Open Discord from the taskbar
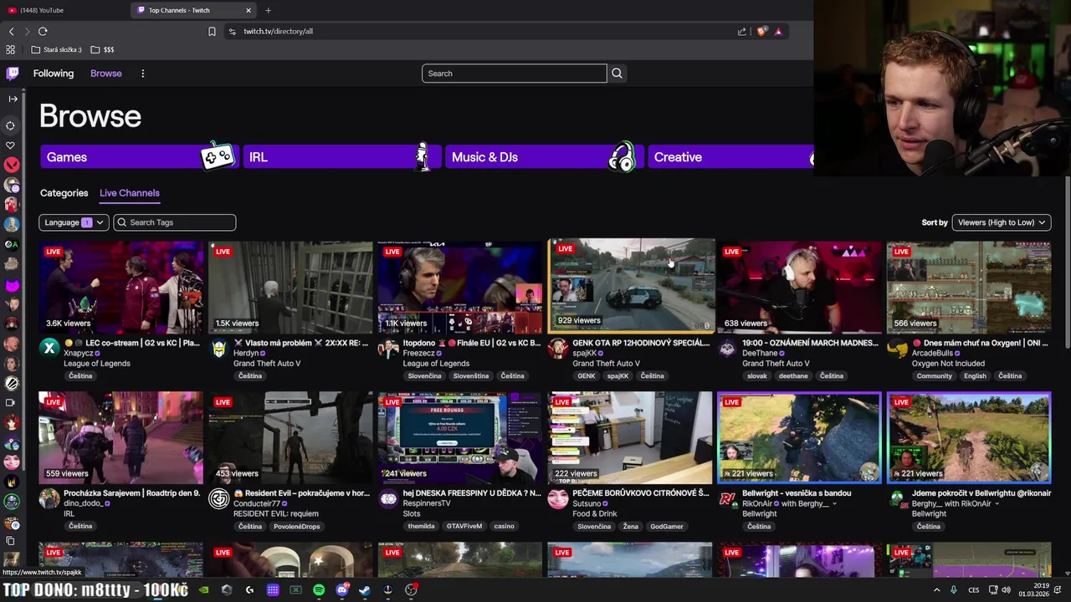 click(x=341, y=590)
